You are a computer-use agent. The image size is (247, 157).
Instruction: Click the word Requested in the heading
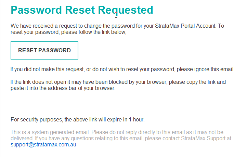click(x=126, y=10)
